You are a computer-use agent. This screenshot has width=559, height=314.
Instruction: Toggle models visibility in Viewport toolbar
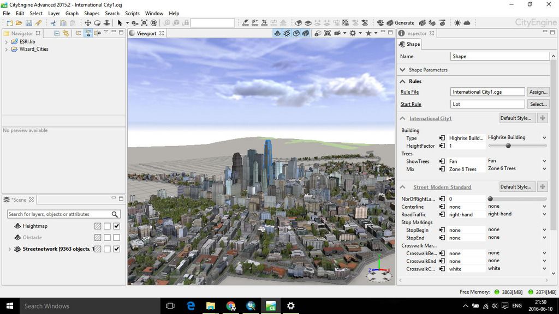[x=306, y=33]
